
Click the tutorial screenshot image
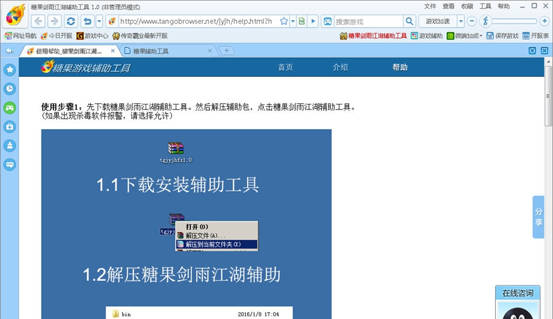click(186, 224)
